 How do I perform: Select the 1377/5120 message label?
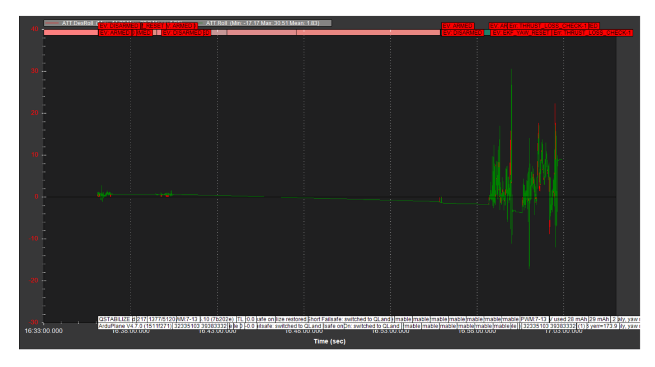pos(162,319)
